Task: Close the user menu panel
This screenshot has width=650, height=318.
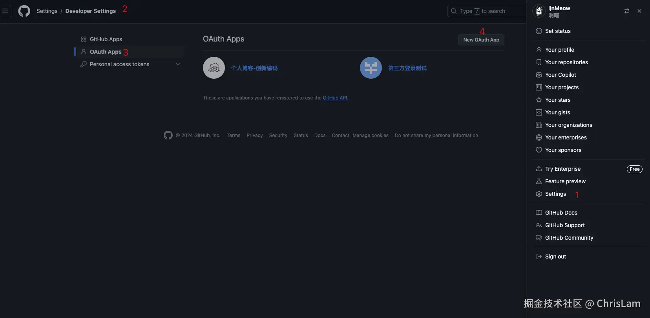Action: (x=639, y=11)
